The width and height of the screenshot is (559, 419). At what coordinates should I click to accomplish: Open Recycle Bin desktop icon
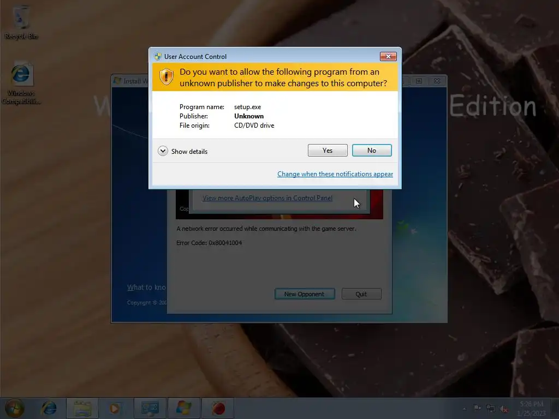pyautogui.click(x=21, y=22)
